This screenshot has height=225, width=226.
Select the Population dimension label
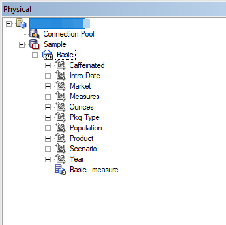tap(86, 128)
